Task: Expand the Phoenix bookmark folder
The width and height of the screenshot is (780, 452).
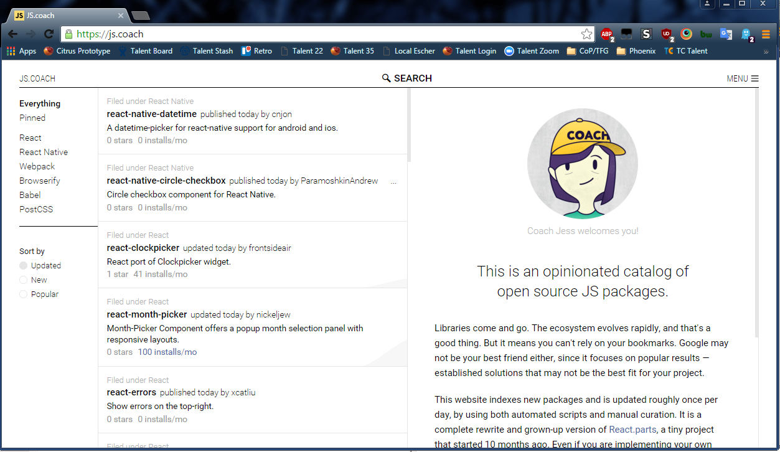Action: pyautogui.click(x=636, y=51)
